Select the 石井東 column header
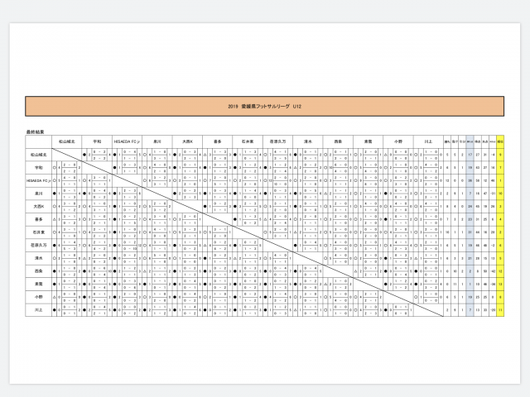The width and height of the screenshot is (530, 397). [248, 141]
